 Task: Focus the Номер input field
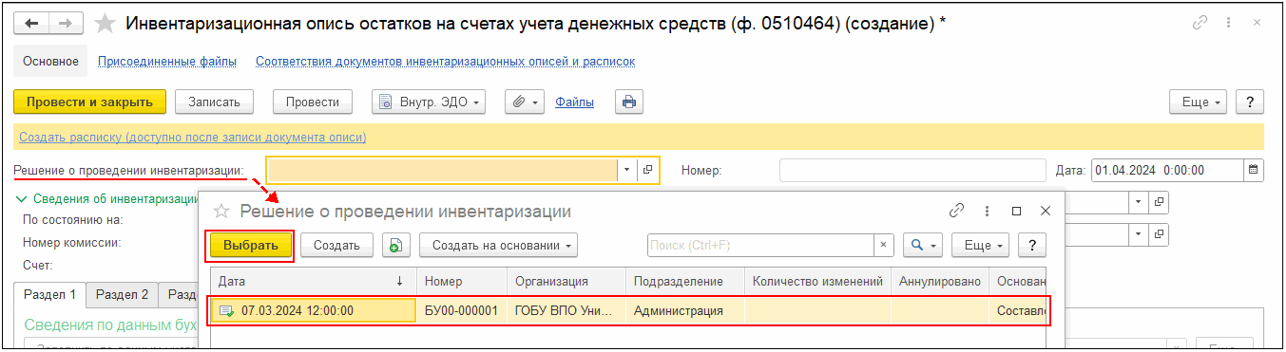912,171
